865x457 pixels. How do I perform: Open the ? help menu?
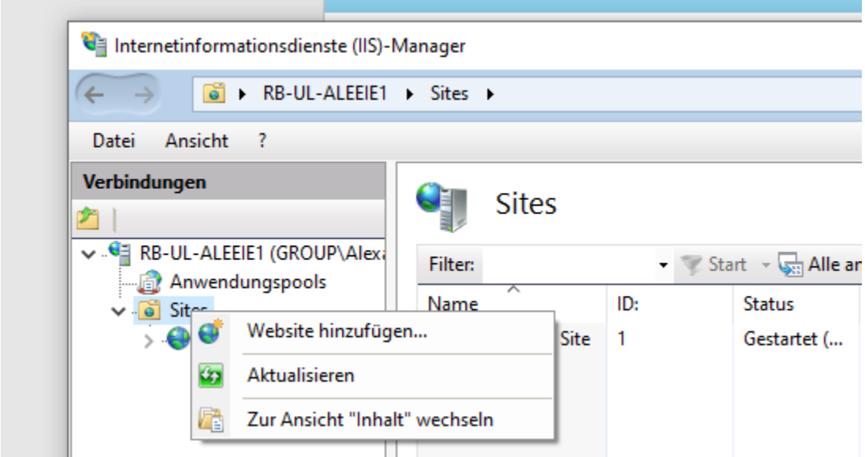[x=262, y=141]
